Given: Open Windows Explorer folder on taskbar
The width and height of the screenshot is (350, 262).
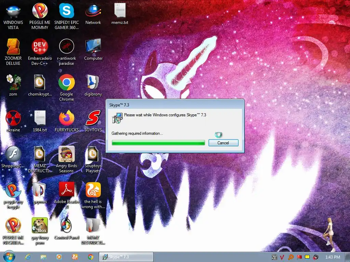Looking at the screenshot, I should click(x=43, y=257).
